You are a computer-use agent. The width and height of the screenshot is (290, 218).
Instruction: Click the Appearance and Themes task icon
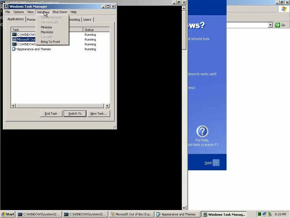click(x=14, y=49)
